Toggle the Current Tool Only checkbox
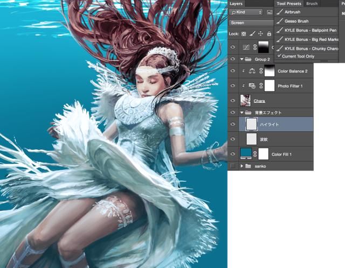This screenshot has height=268, width=345. click(279, 56)
